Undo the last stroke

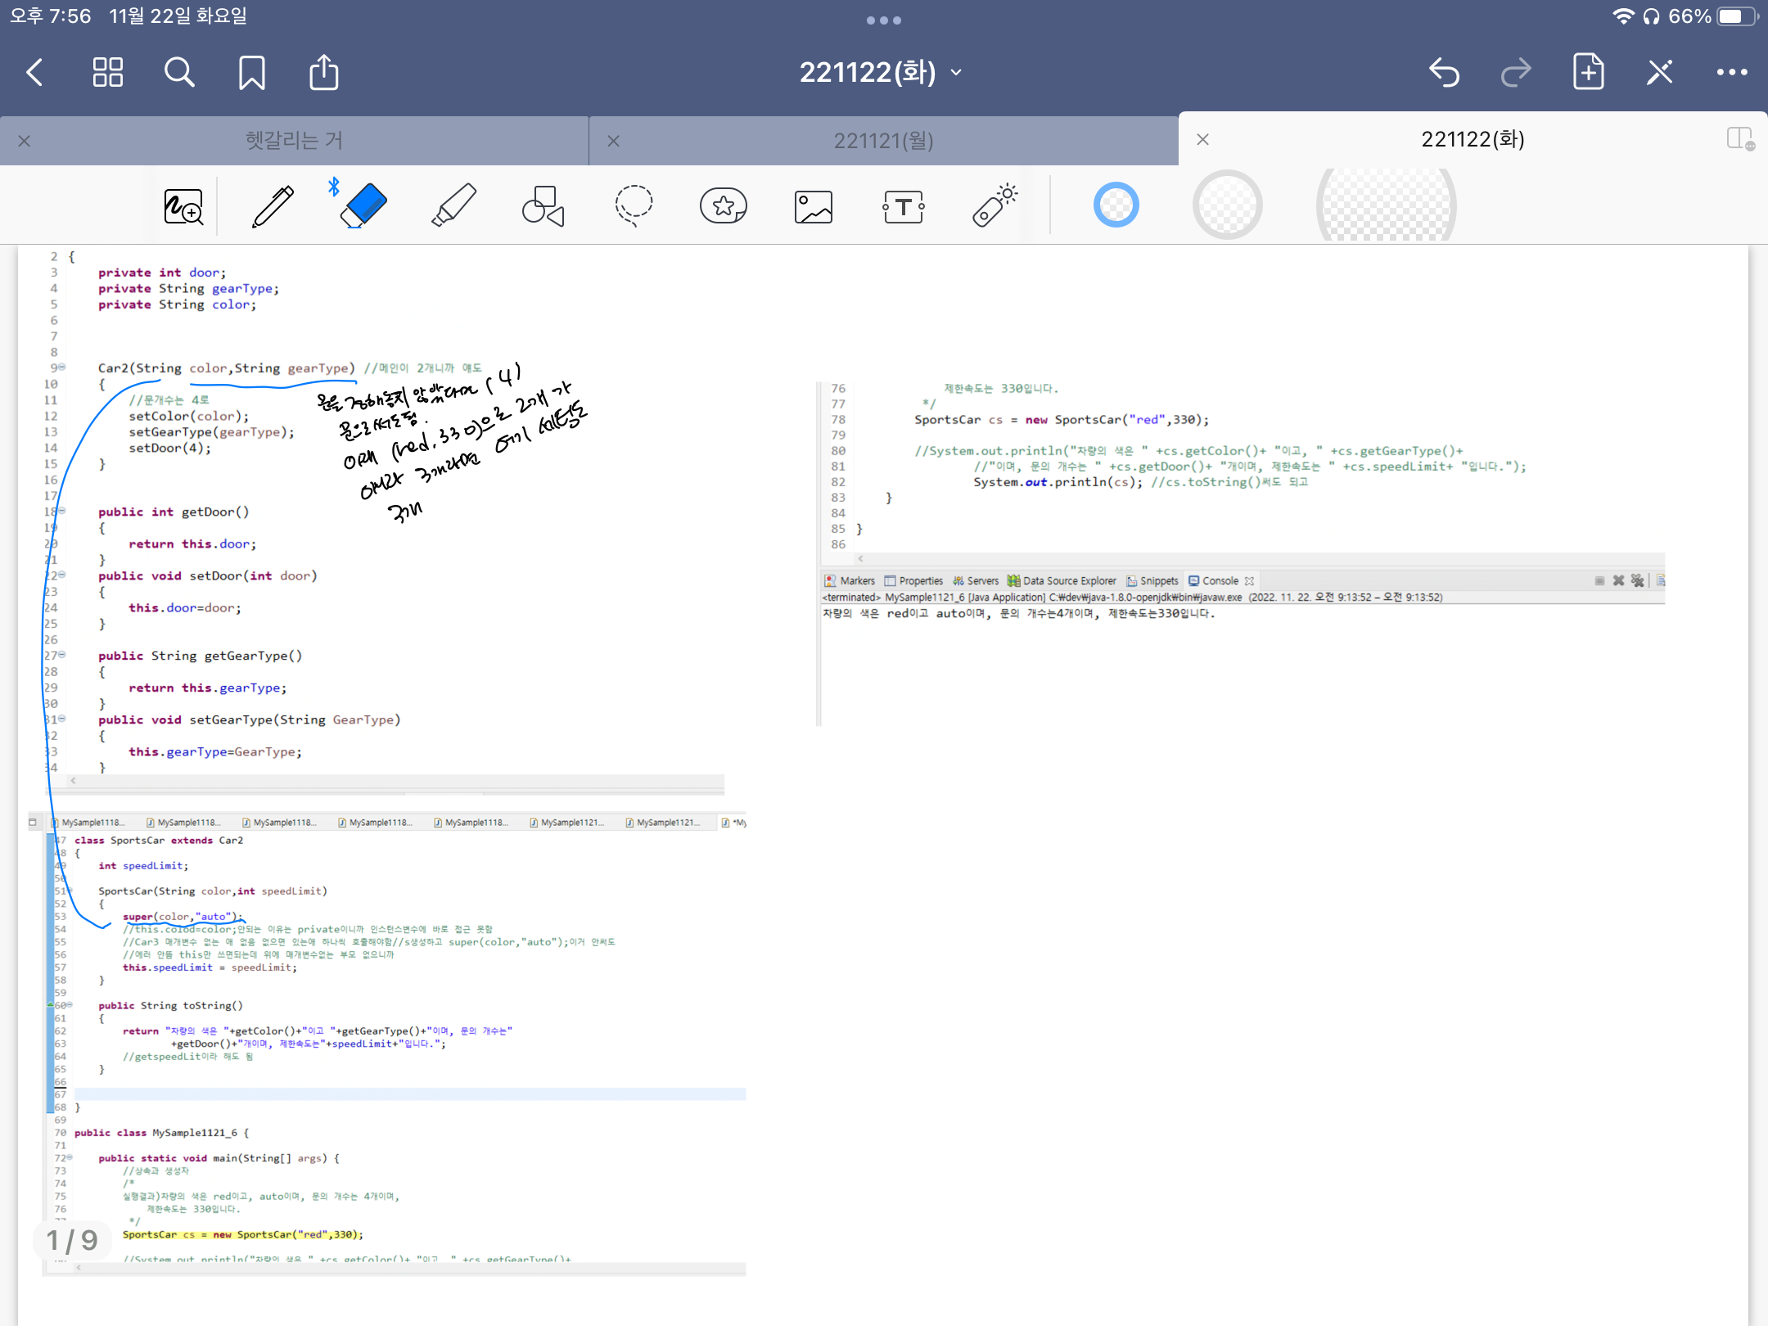click(1445, 72)
